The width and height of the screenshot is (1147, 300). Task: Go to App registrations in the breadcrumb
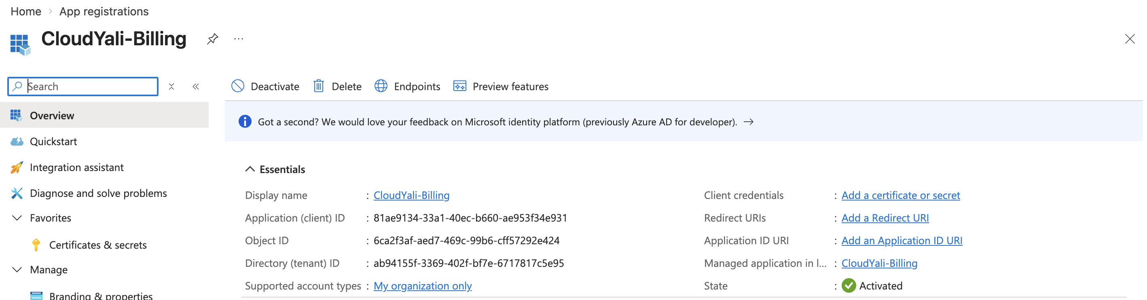[104, 11]
